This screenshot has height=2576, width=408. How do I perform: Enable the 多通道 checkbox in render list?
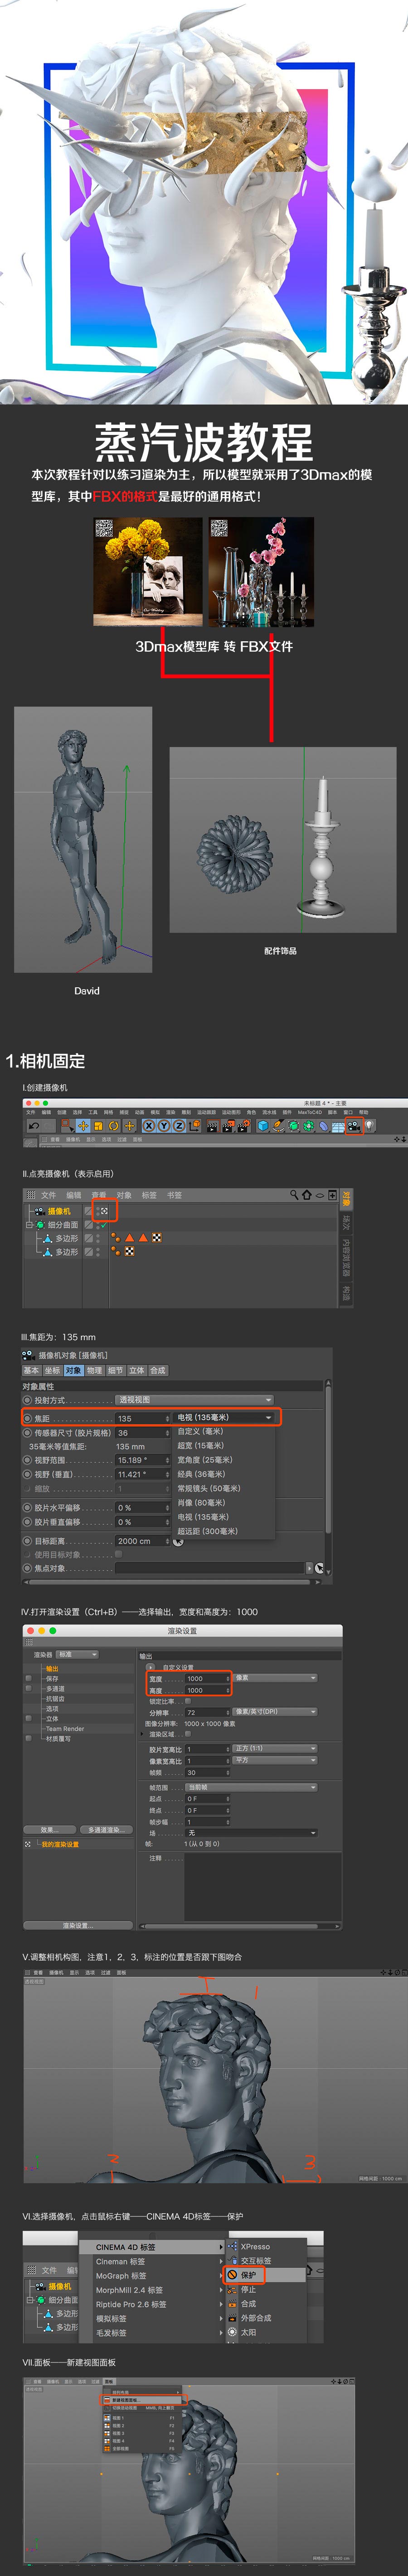[28, 1687]
